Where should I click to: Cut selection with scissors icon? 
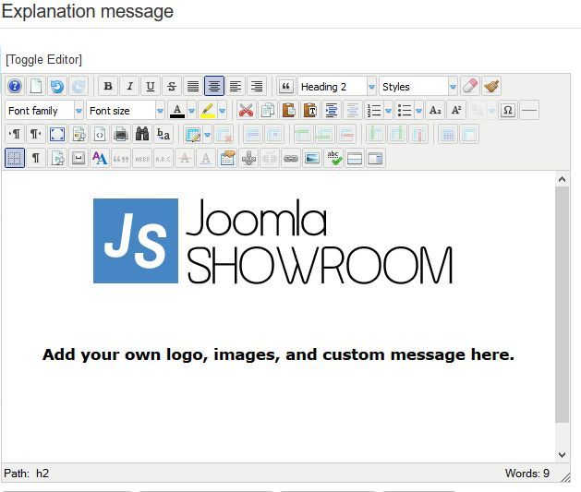coord(246,111)
